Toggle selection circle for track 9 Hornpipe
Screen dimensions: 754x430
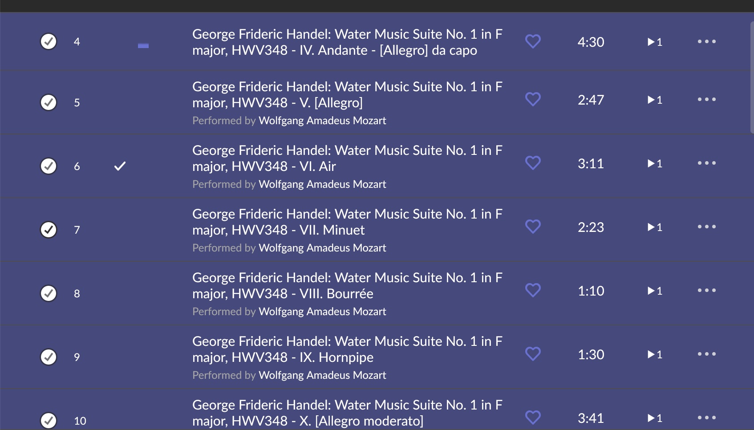[x=49, y=357]
